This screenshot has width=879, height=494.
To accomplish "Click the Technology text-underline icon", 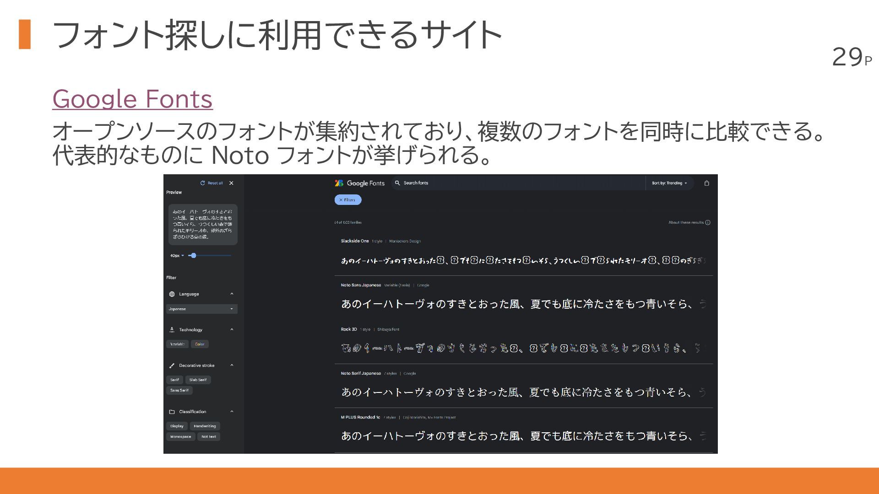I will tap(172, 330).
